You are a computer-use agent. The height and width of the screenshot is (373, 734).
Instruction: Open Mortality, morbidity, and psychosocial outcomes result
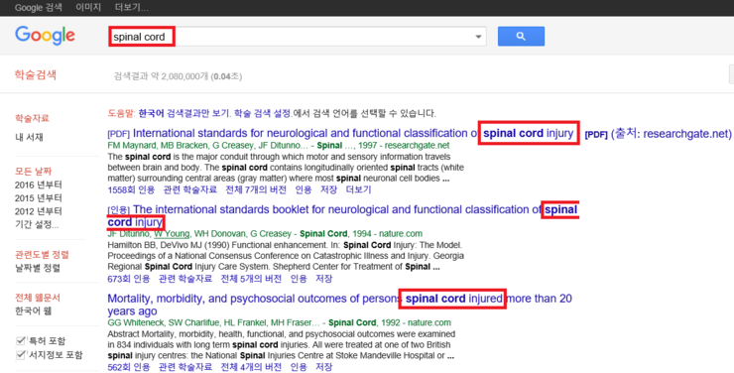pyautogui.click(x=340, y=305)
